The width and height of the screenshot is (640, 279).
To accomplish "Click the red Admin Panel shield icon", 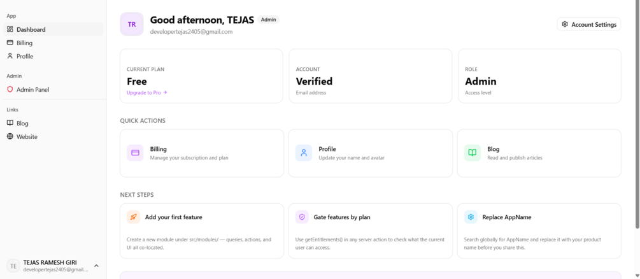I will (x=10, y=89).
